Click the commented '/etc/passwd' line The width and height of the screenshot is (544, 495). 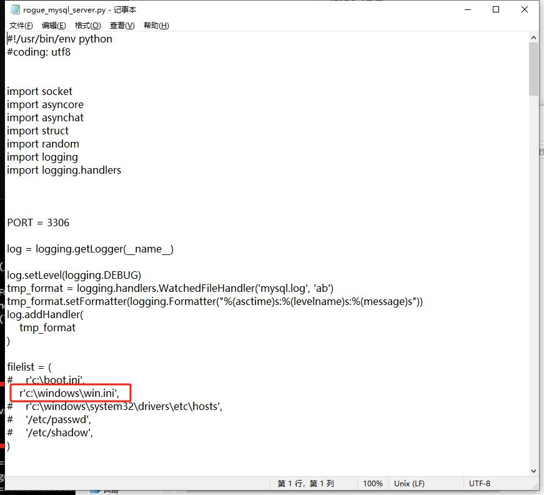tap(49, 419)
